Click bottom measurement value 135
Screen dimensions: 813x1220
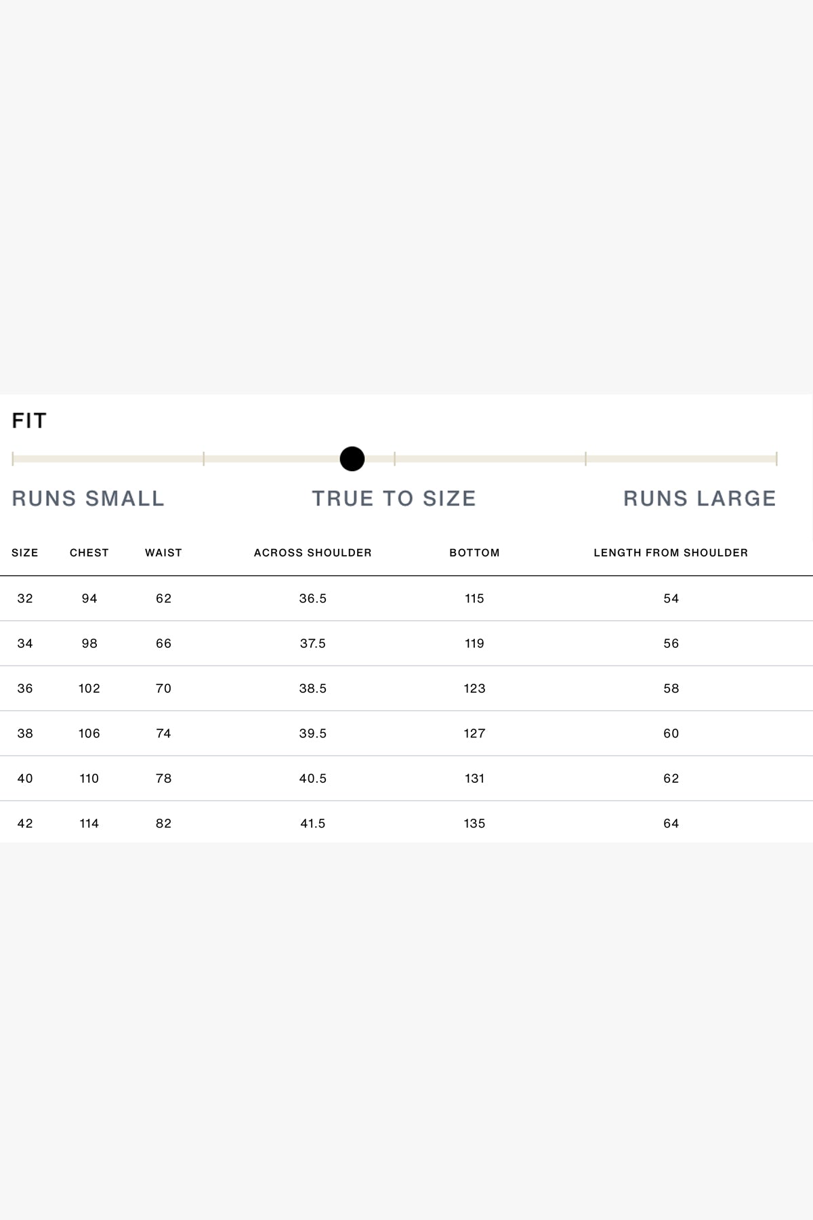click(x=474, y=823)
